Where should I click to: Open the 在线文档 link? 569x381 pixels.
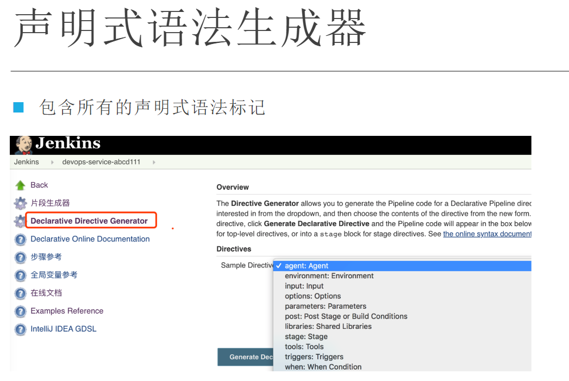click(x=46, y=293)
